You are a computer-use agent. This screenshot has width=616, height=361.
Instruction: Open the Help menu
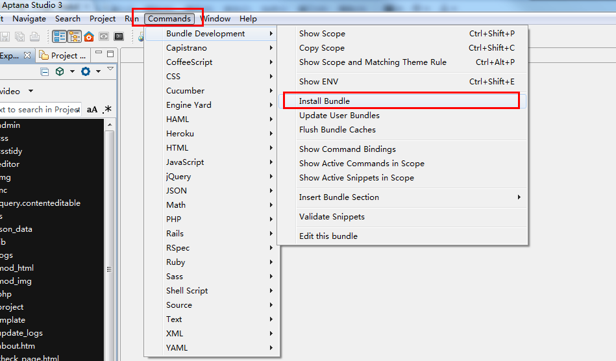[x=249, y=19]
